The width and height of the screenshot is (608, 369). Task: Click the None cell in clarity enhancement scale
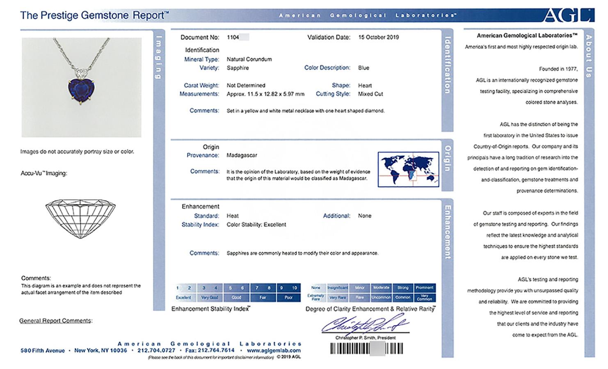point(316,288)
